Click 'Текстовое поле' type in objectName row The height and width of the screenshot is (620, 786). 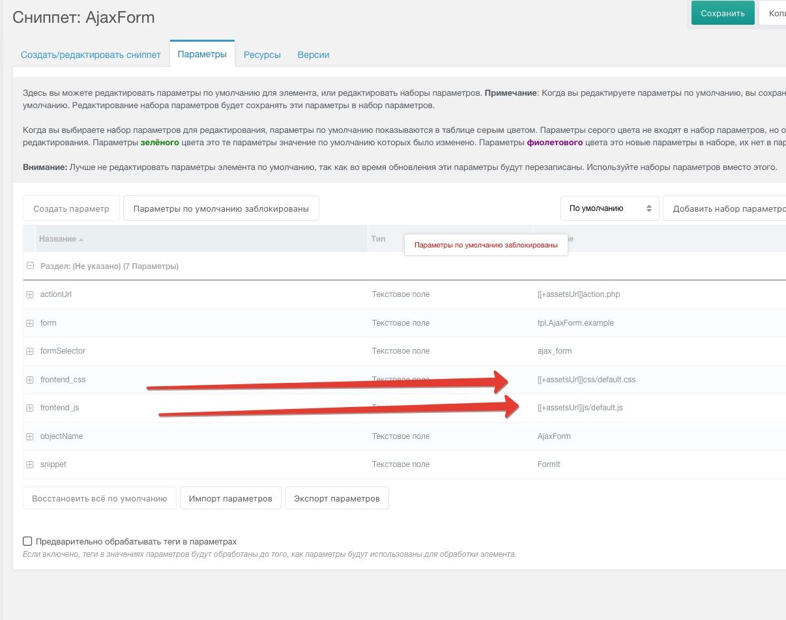click(x=401, y=436)
